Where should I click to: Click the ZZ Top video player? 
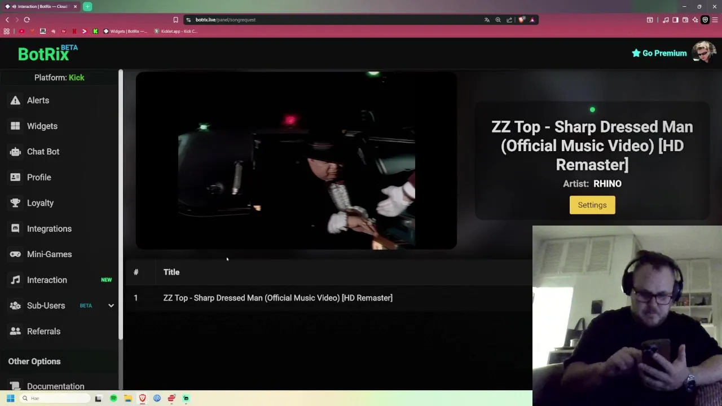click(x=296, y=160)
